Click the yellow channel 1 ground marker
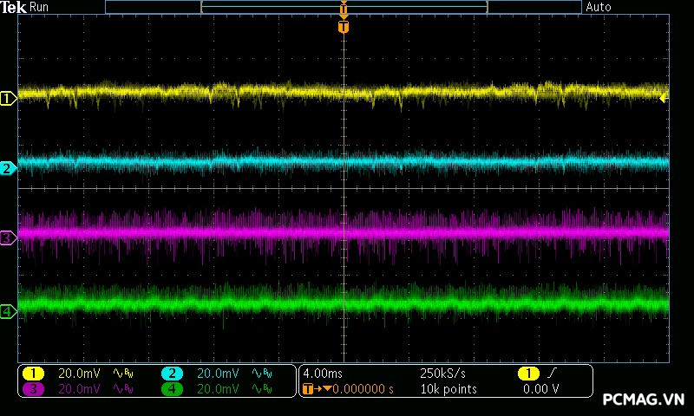 8,99
